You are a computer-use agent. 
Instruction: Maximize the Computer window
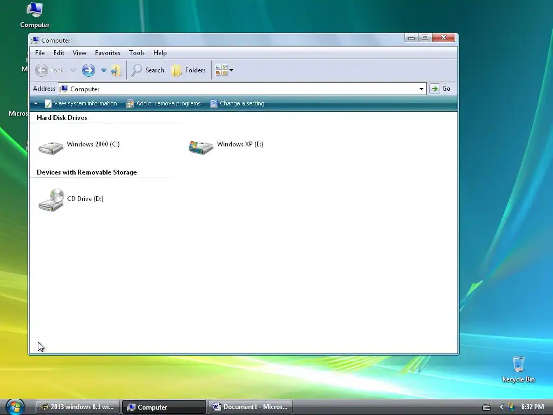(x=425, y=37)
